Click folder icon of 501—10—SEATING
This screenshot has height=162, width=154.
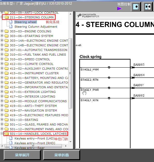tap(6, 120)
